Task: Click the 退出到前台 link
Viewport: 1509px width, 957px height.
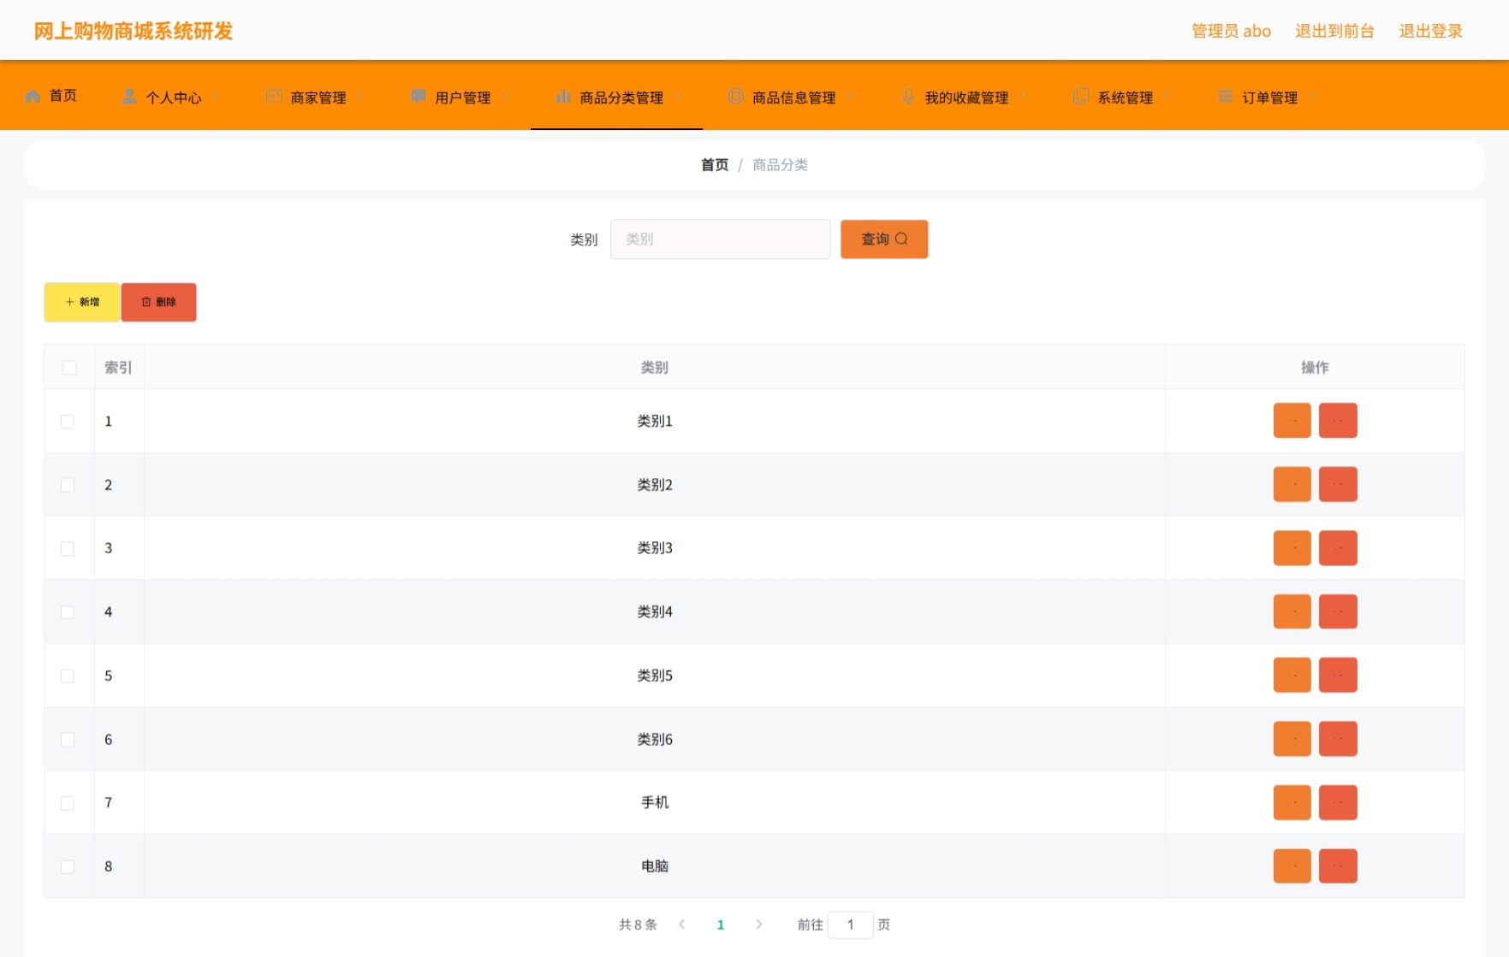Action: pos(1334,31)
